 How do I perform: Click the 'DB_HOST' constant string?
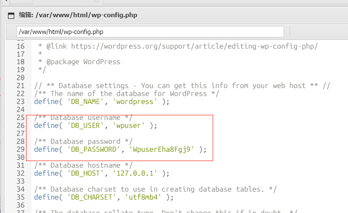pyautogui.click(x=85, y=173)
